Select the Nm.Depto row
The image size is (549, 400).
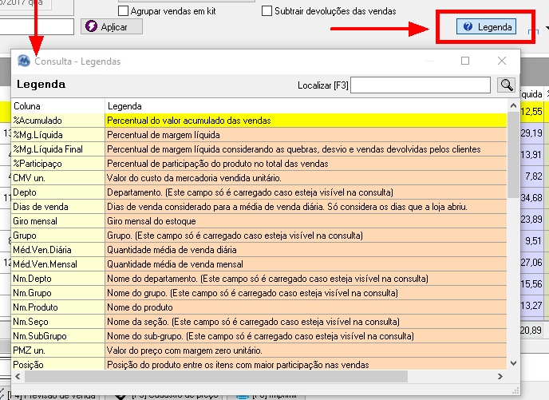[x=259, y=279]
